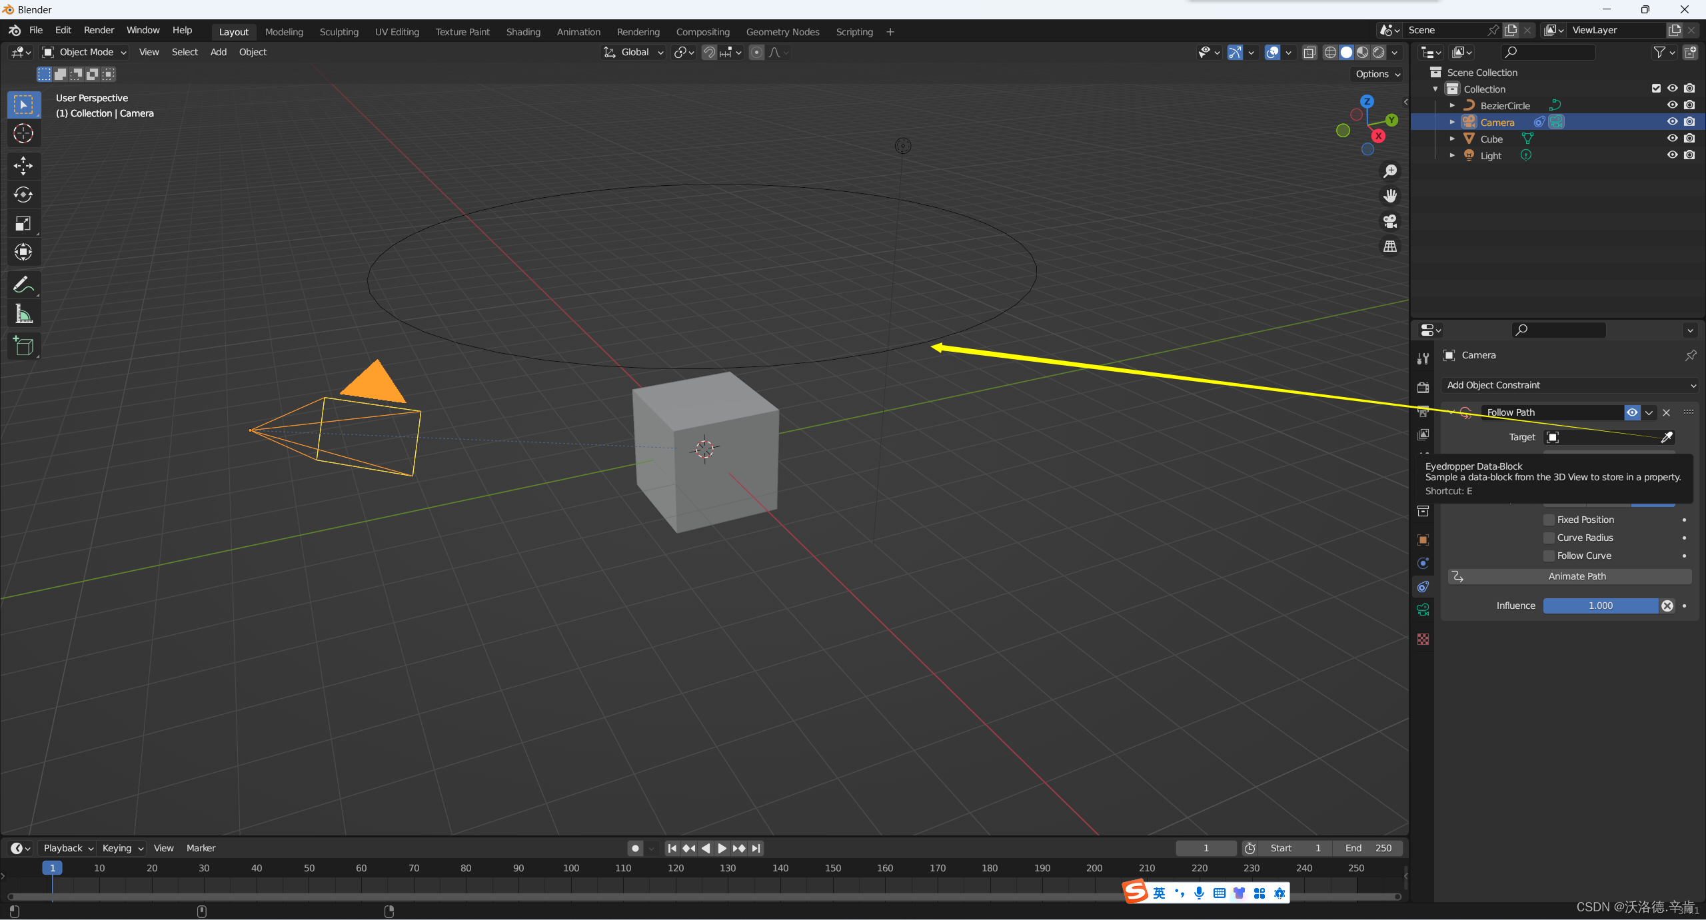1706x920 pixels.
Task: Open the Texture properties tab
Action: (x=1423, y=639)
